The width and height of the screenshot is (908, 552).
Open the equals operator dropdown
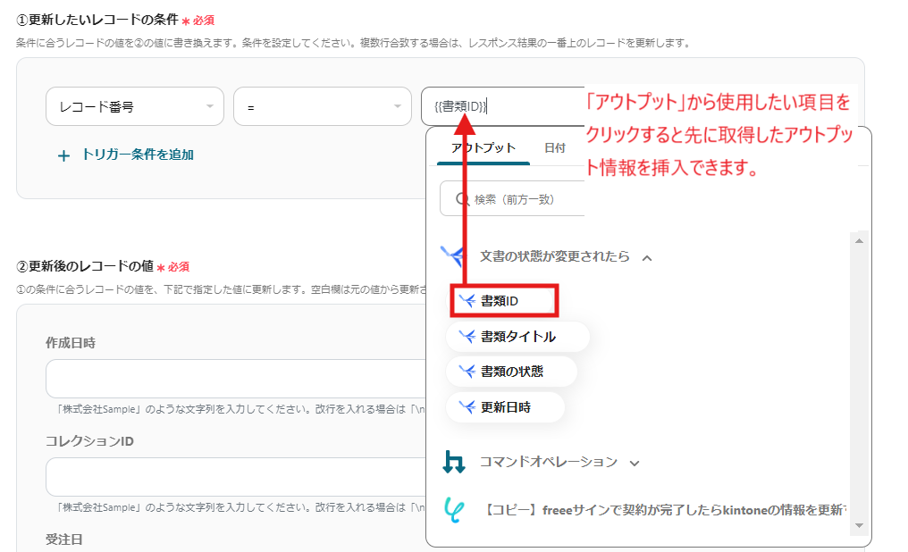pos(322,106)
